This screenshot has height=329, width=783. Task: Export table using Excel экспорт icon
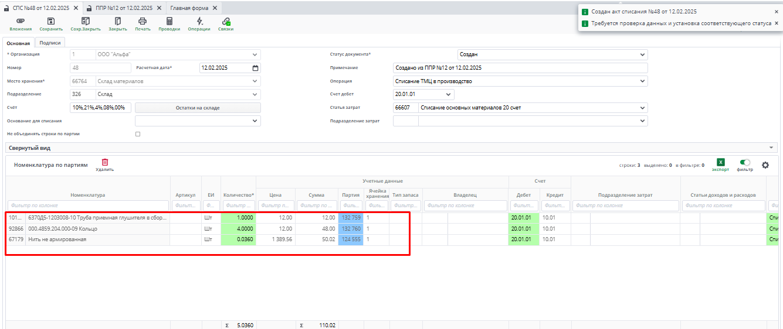721,163
